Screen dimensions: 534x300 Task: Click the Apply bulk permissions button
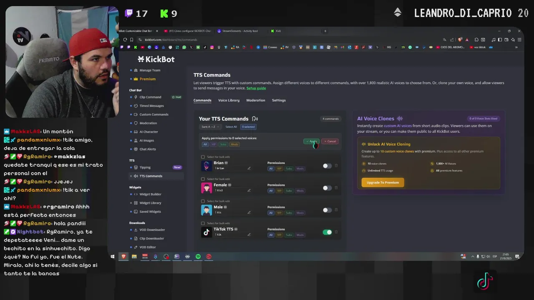click(311, 141)
